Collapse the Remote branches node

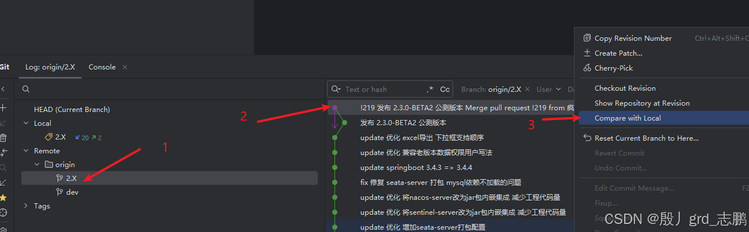tap(25, 150)
